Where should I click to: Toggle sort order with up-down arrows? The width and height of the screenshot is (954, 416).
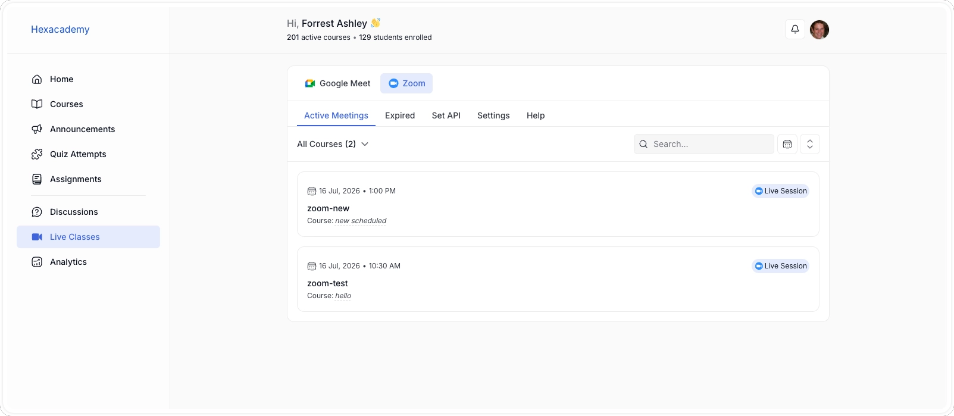810,144
